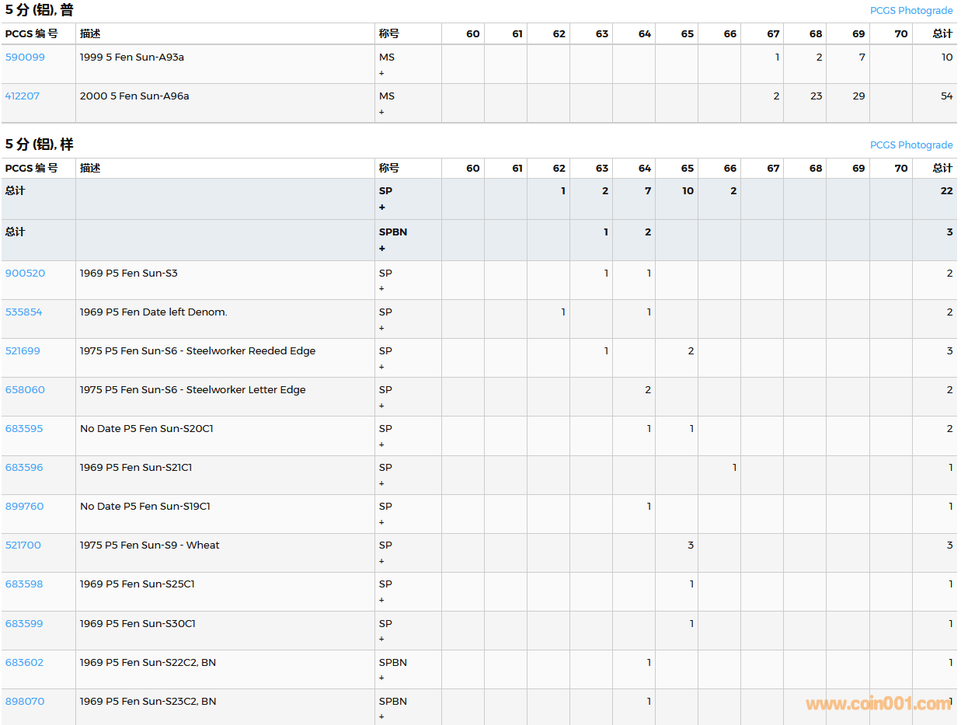Expand plus sign under 1999 5 Fen row

click(x=381, y=73)
